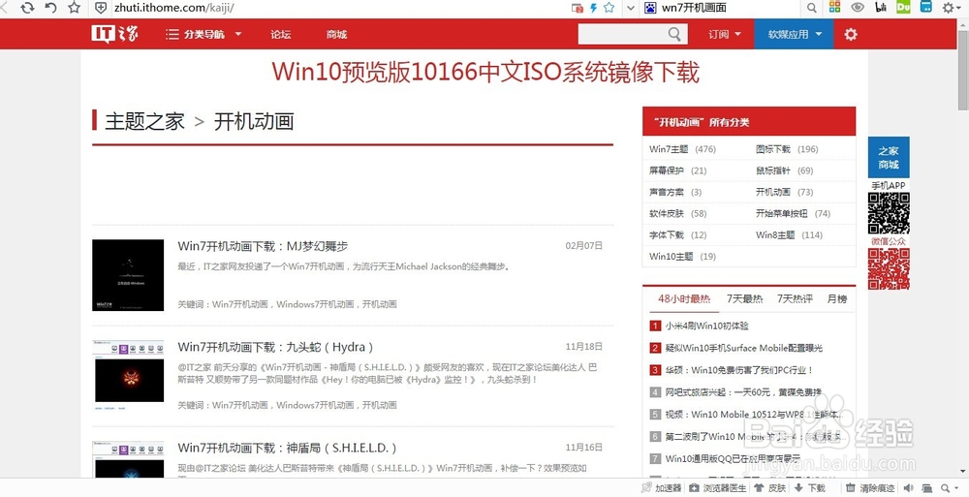
Task: Open Win10预览版10166 ISO download banner
Action: [x=485, y=73]
